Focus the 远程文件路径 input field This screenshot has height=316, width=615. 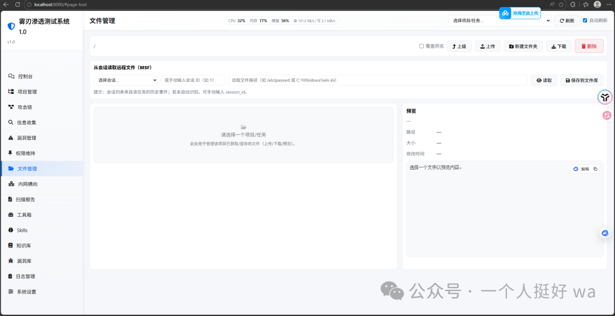point(378,80)
